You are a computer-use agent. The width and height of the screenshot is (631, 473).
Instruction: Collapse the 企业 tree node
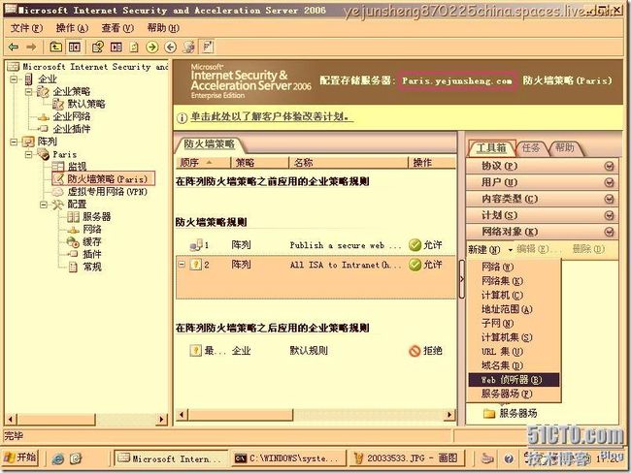click(x=14, y=79)
